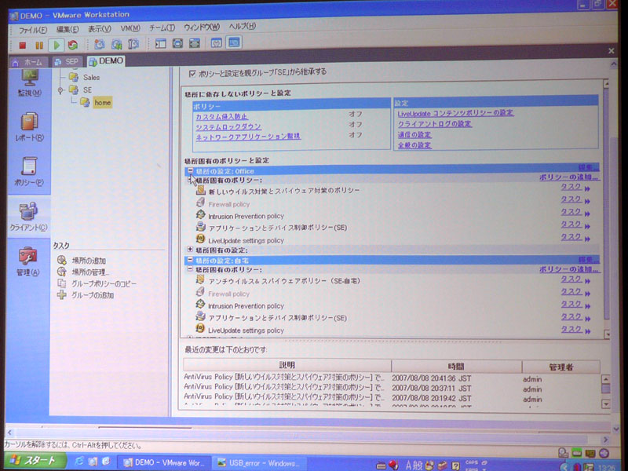The image size is (628, 471).
Task: Open the ネットワークアプリケーション監視 link
Action: [248, 137]
